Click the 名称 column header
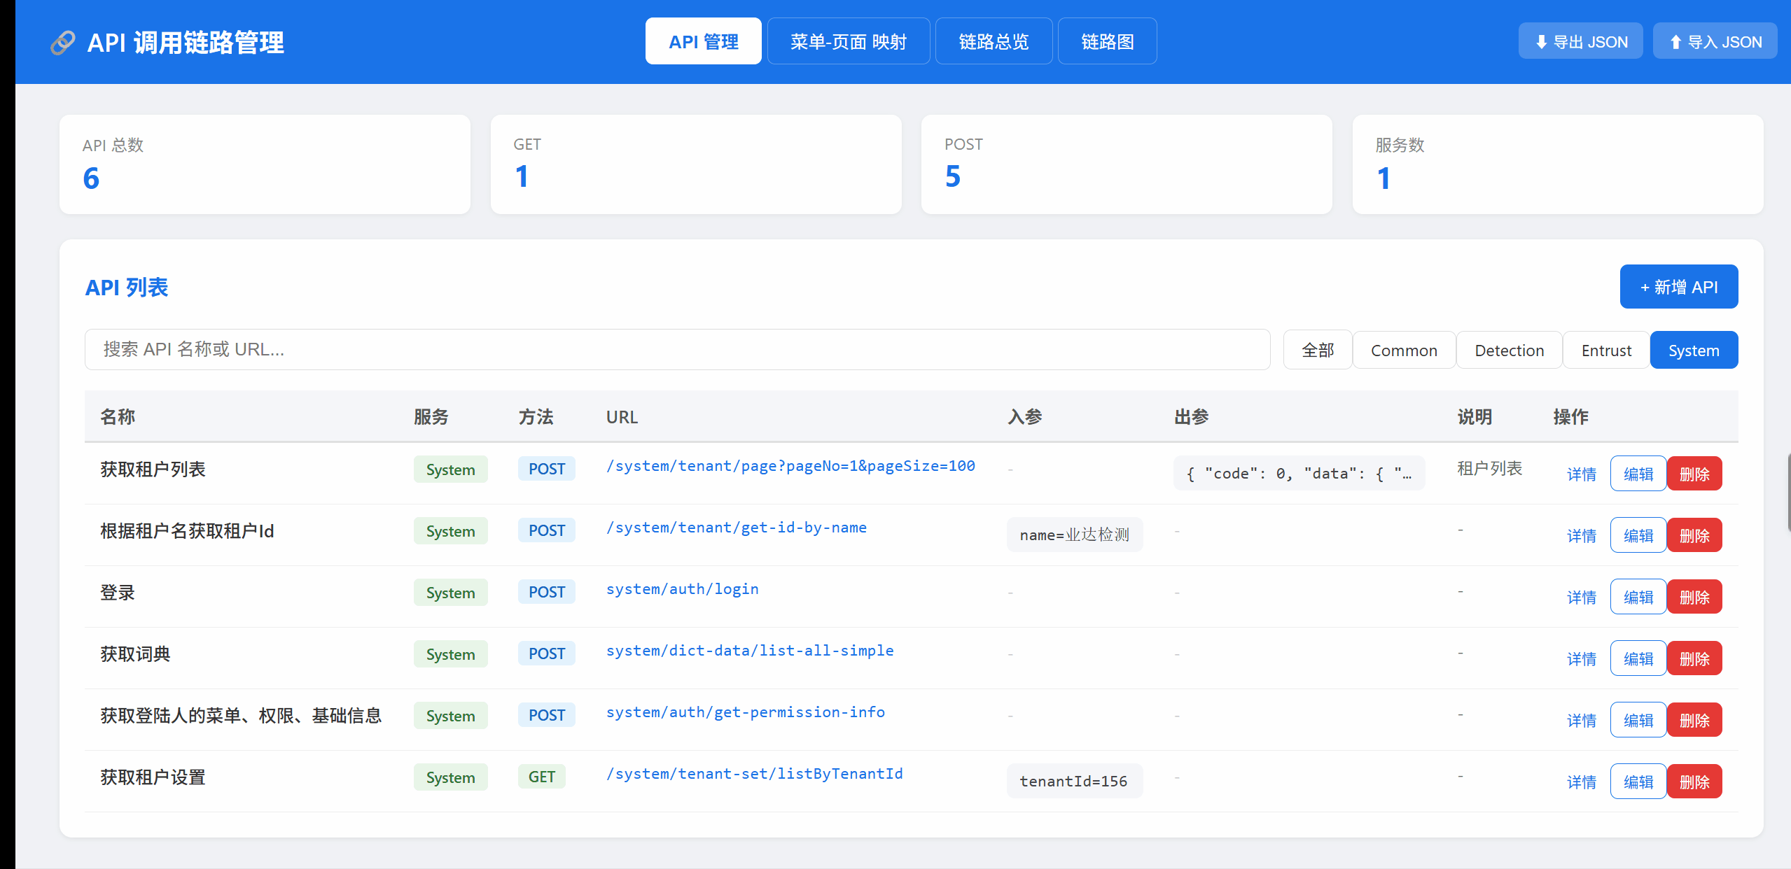 [x=118, y=417]
